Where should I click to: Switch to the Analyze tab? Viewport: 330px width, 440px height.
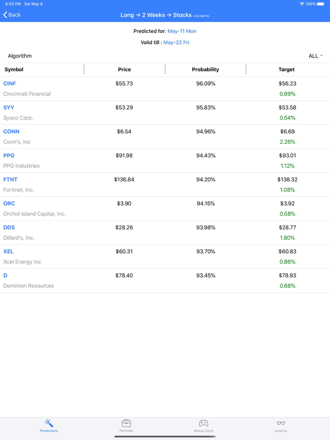(x=280, y=427)
